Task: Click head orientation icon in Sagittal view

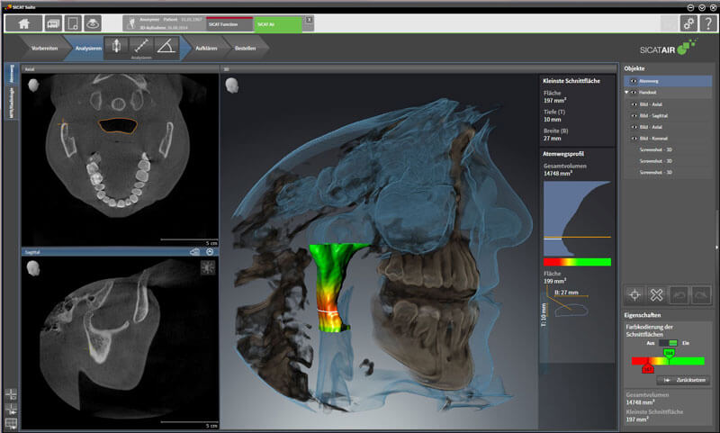Action: [33, 267]
